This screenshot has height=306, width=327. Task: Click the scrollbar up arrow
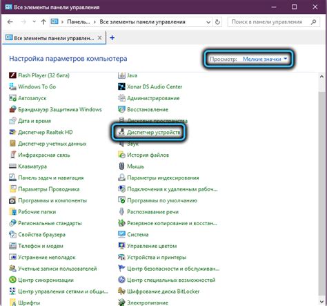click(x=322, y=77)
